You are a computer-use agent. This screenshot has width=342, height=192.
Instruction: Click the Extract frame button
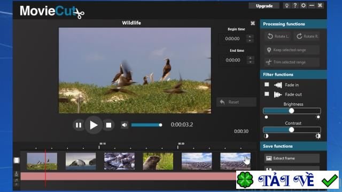tap(292, 158)
